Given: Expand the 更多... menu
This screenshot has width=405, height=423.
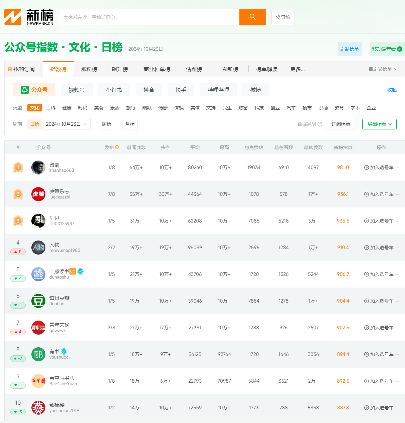Looking at the screenshot, I should coord(297,69).
